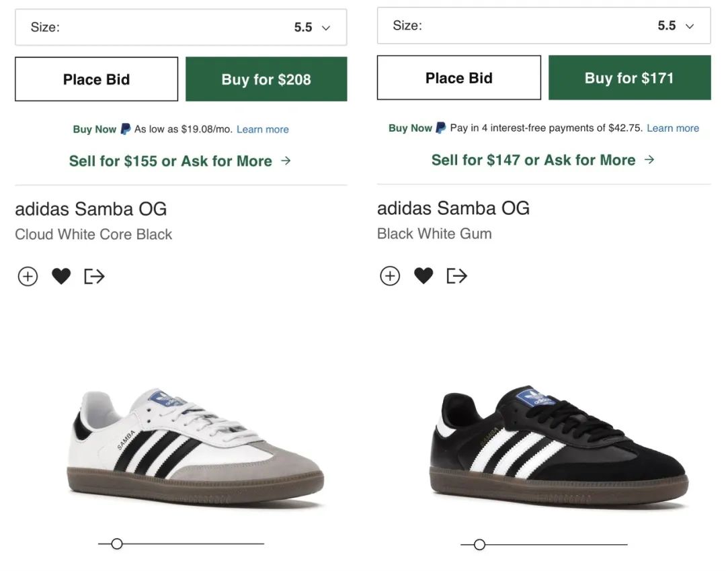Unfavorite the Black White Gum Samba
This screenshot has height=571, width=726.
pos(424,275)
